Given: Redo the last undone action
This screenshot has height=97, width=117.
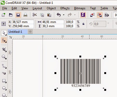Looking at the screenshot, I should tap(70, 15).
